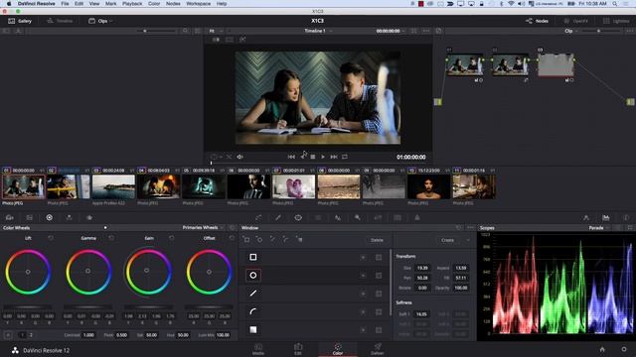636x357 pixels.
Task: Open the Qualifier eyedropper palette
Action: pos(278,218)
